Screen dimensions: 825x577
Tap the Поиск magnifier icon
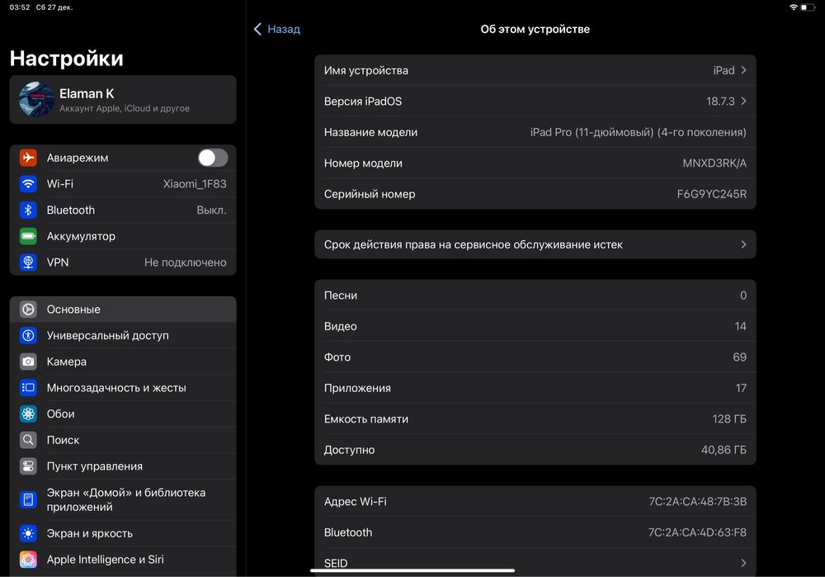[x=28, y=440]
